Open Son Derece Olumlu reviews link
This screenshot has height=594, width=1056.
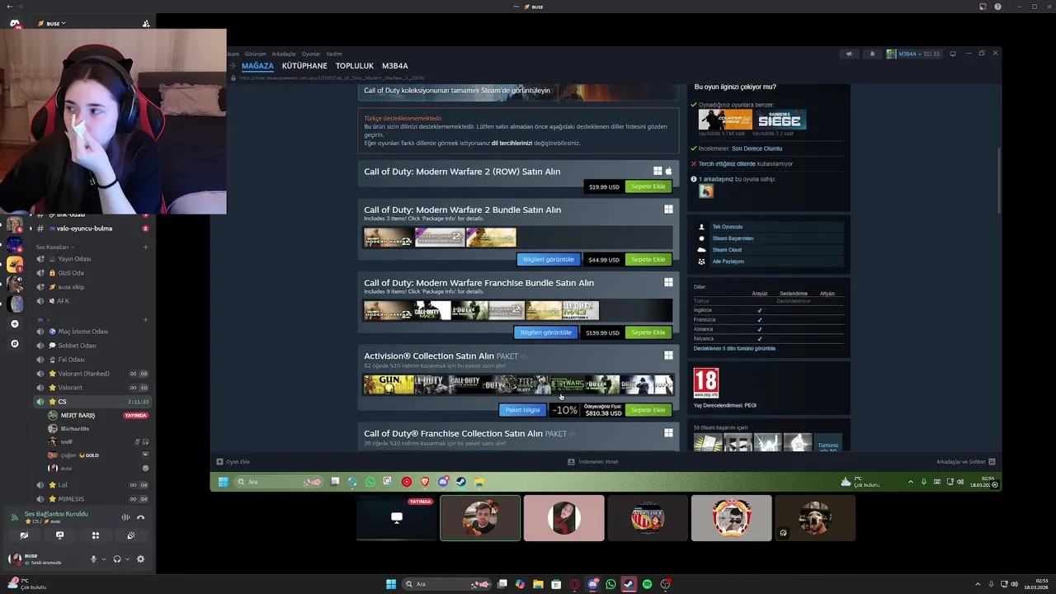pyautogui.click(x=757, y=148)
